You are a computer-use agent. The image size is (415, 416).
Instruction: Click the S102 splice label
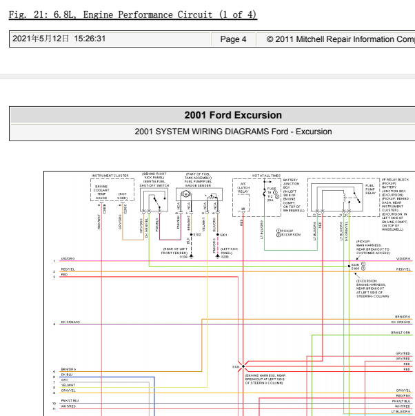point(197,235)
